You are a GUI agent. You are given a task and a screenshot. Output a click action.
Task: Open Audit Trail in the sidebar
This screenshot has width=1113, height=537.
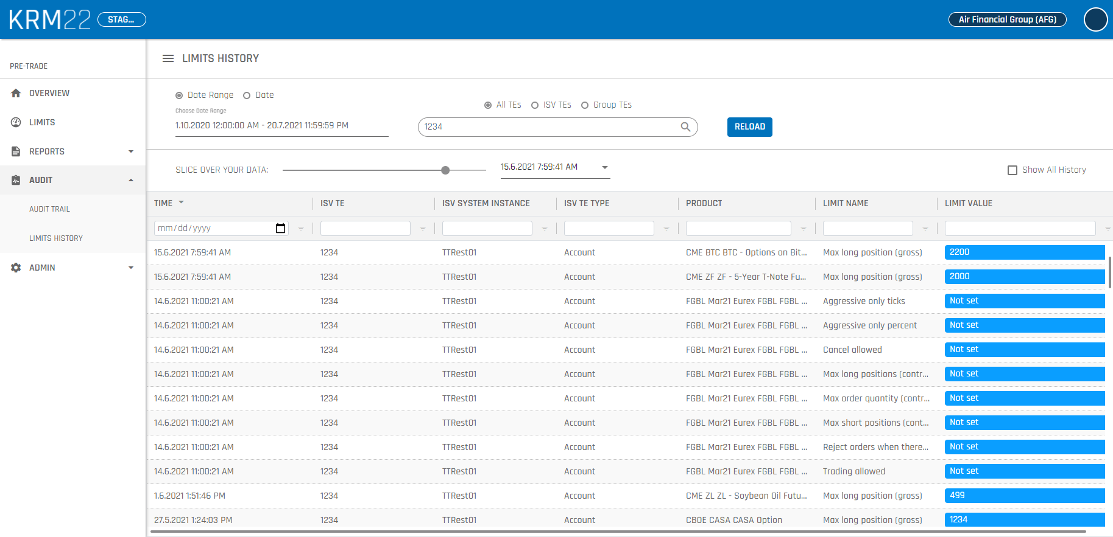pyautogui.click(x=50, y=209)
